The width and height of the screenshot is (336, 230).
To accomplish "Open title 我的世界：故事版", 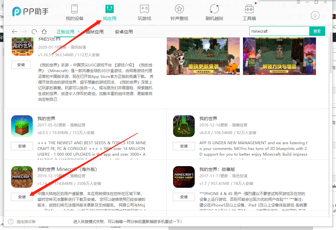I will tap(217, 169).
